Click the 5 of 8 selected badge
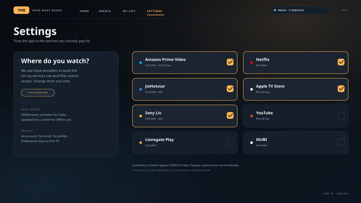This screenshot has height=203, width=361. pos(38,93)
